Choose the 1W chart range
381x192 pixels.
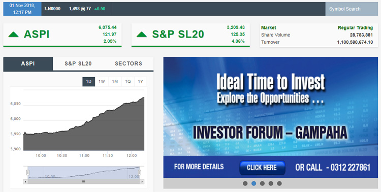(102, 82)
